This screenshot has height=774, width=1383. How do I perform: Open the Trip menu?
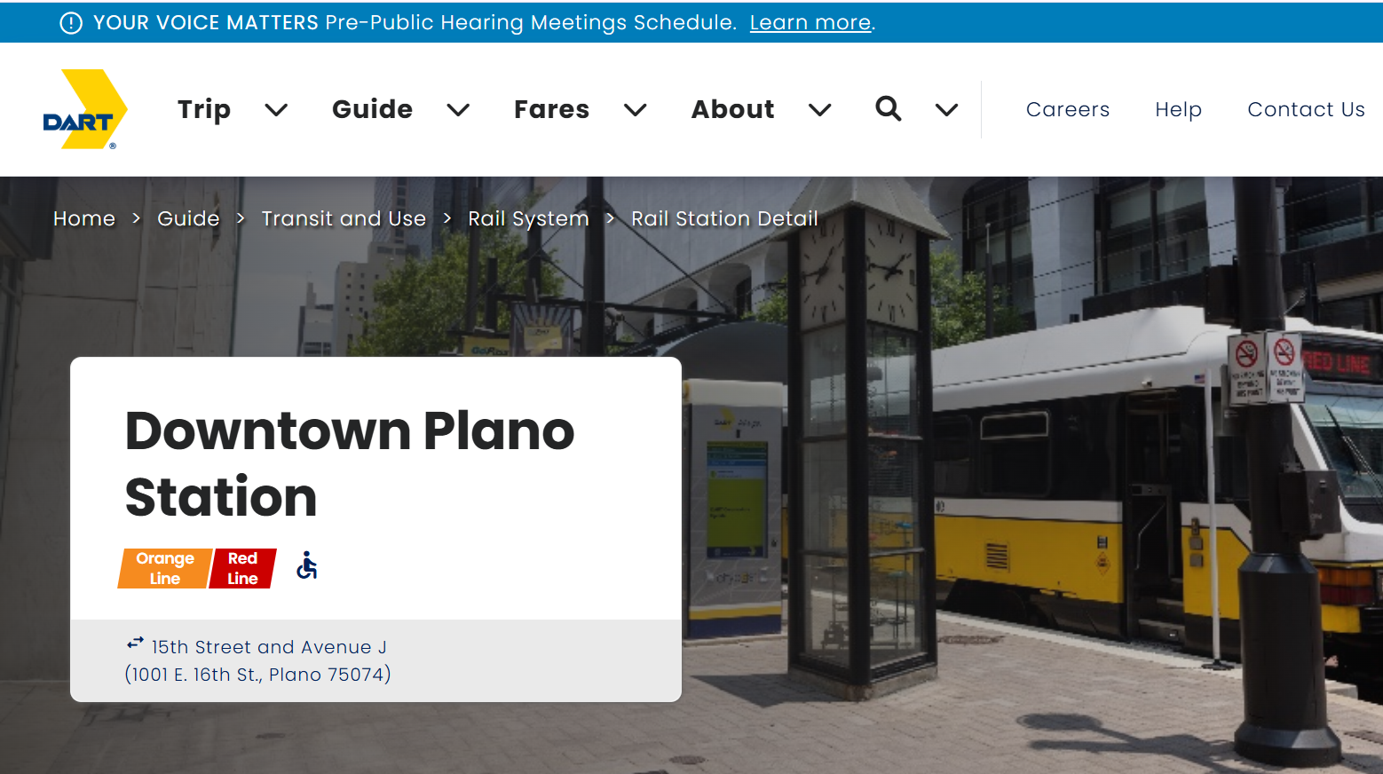pyautogui.click(x=204, y=109)
